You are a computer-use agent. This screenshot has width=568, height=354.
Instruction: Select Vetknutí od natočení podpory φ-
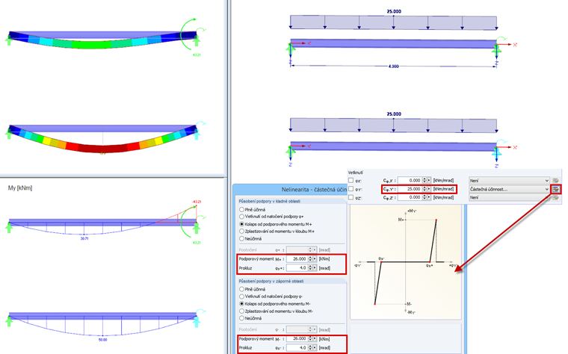pos(241,296)
